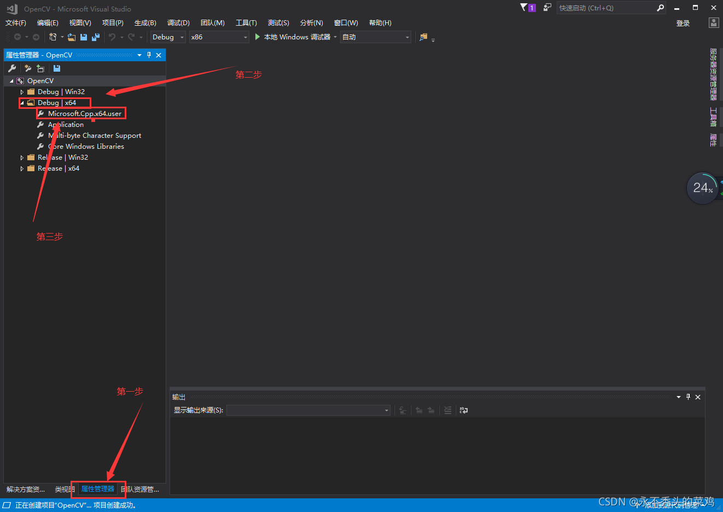
Task: Open the user account avatar icon
Action: [x=714, y=23]
